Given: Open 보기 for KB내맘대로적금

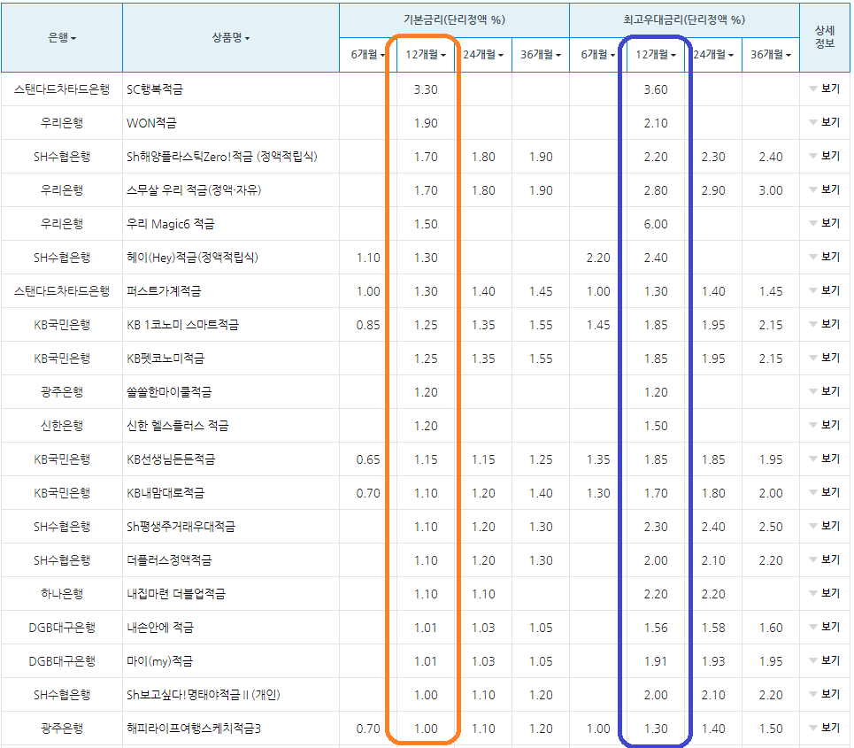Looking at the screenshot, I should coord(825,492).
